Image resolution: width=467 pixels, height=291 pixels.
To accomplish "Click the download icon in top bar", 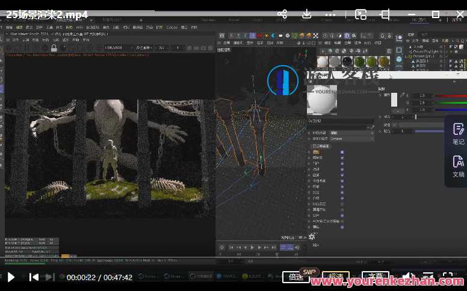I will 306,14.
